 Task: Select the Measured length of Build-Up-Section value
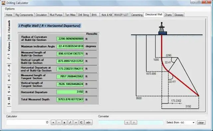coord(70,54)
